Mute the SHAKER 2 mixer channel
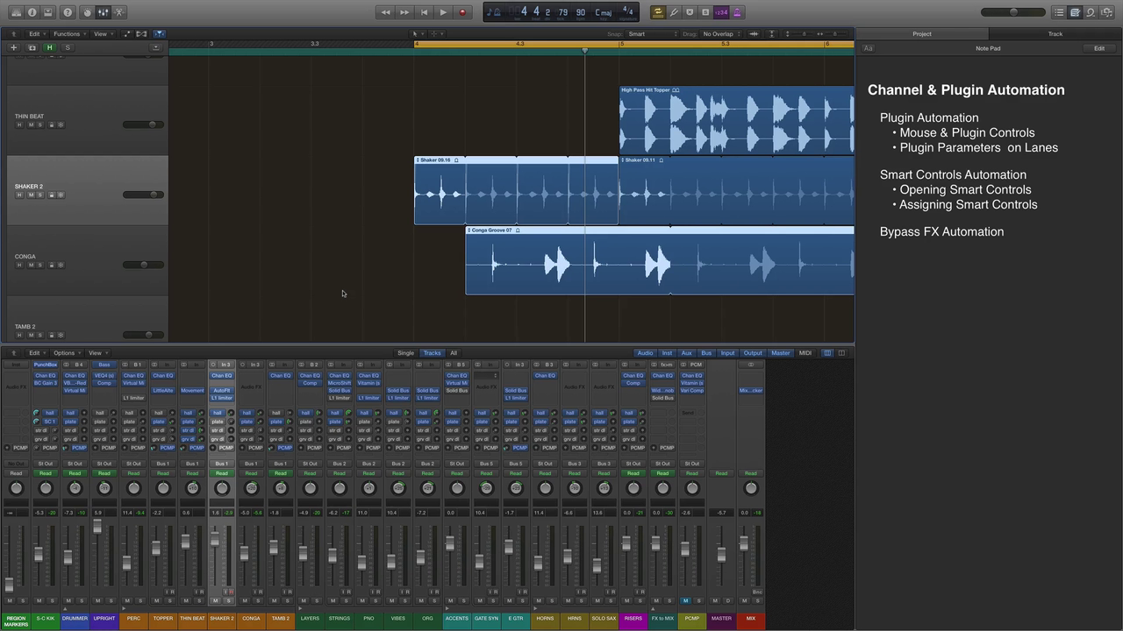This screenshot has width=1123, height=631. [x=215, y=600]
